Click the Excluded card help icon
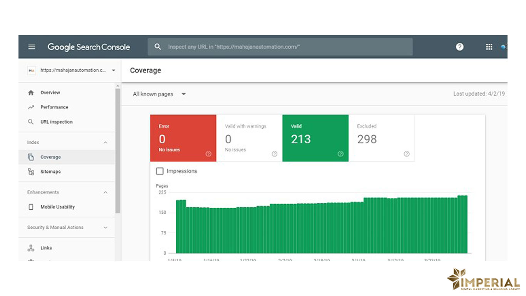Viewport: 526px width, 296px height. coord(407,154)
